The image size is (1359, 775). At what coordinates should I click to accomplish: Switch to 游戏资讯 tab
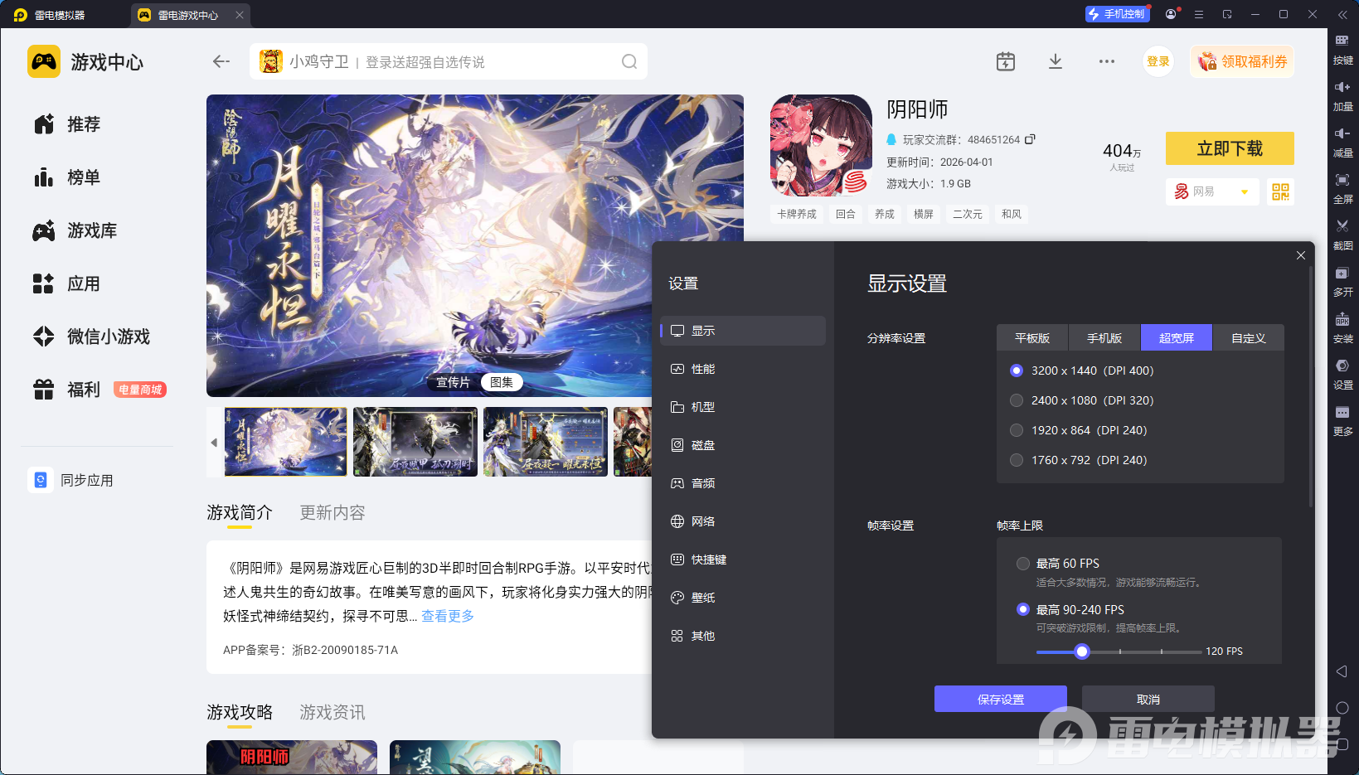point(332,713)
